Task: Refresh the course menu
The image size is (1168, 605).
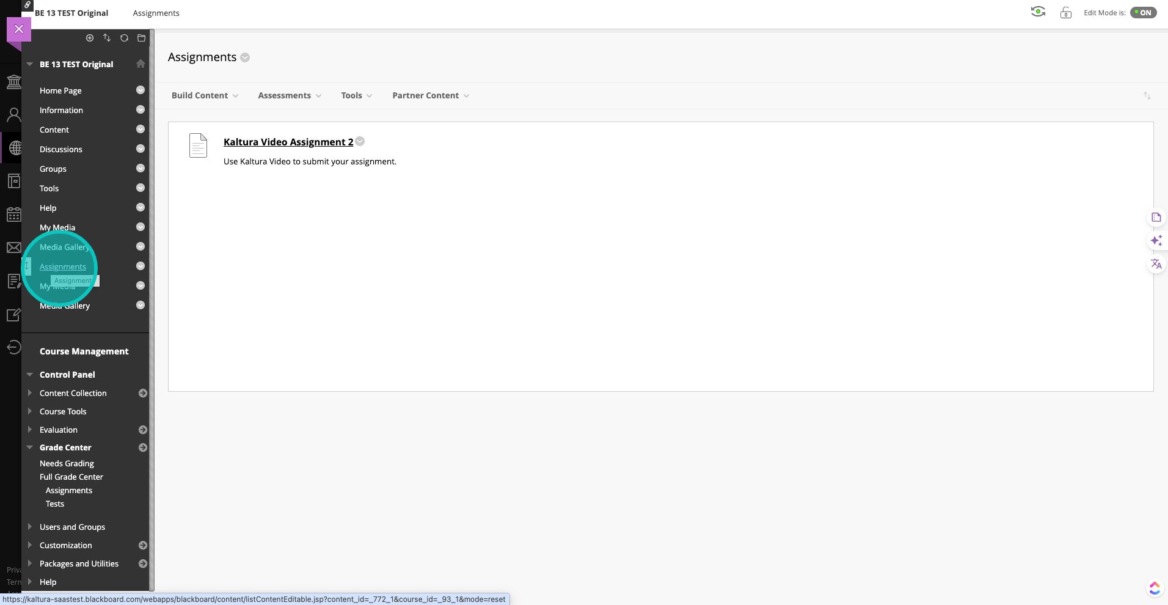Action: tap(124, 38)
